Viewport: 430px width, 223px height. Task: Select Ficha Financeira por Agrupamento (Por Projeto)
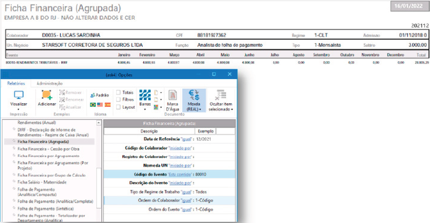53,166
